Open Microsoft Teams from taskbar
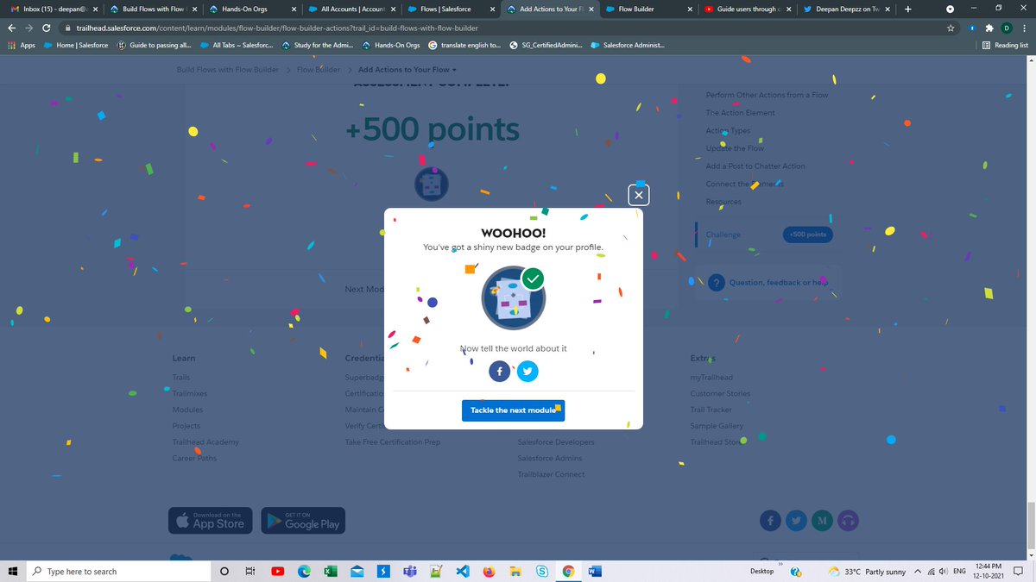Viewport: 1036px width, 582px height. point(409,571)
